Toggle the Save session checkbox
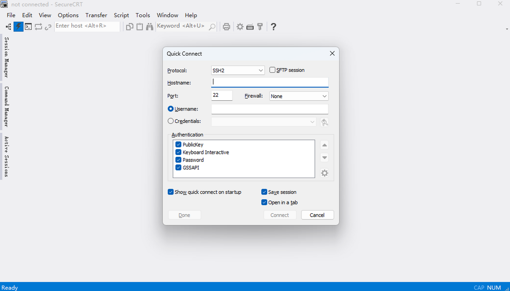The width and height of the screenshot is (510, 291). click(264, 192)
